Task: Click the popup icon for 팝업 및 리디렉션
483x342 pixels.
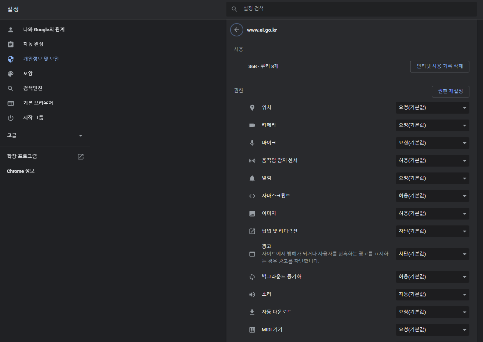Action: 252,231
